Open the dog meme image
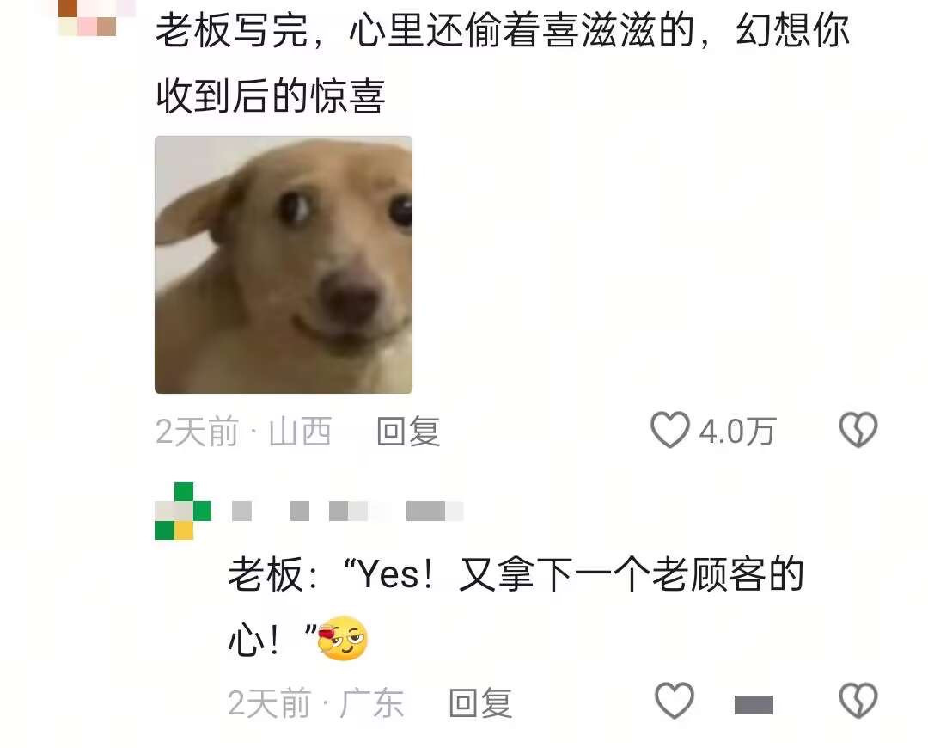 [x=284, y=265]
